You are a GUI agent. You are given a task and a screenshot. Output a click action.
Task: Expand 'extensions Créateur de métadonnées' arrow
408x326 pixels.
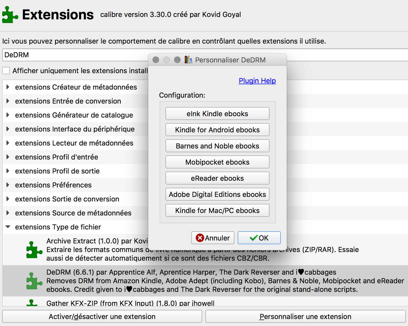[8, 87]
